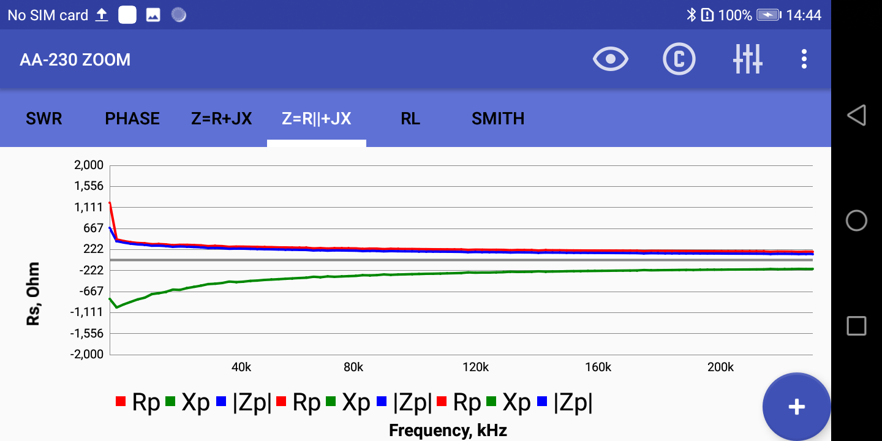Tap the calibration C circle icon
The width and height of the screenshot is (882, 441).
tap(679, 59)
